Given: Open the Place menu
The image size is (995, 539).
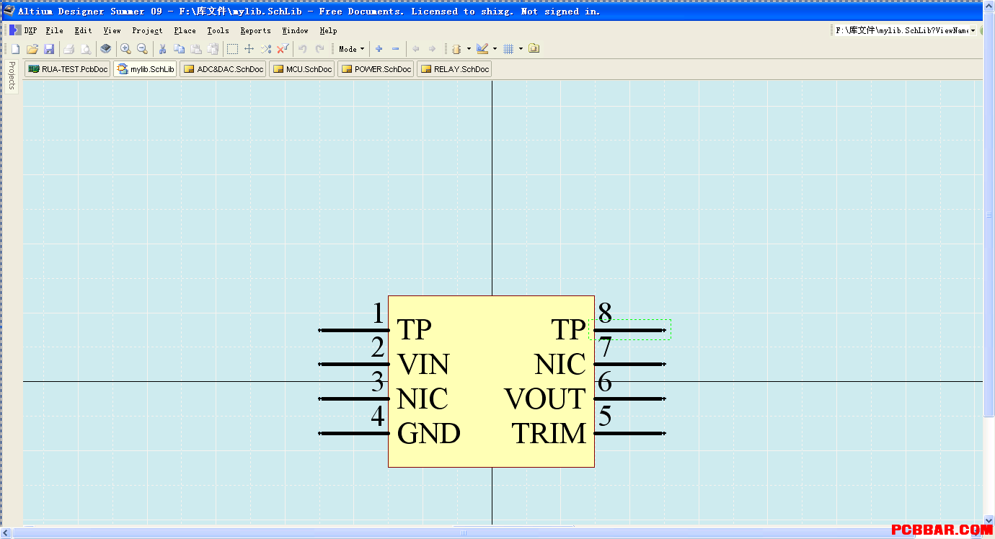Looking at the screenshot, I should click(x=185, y=30).
